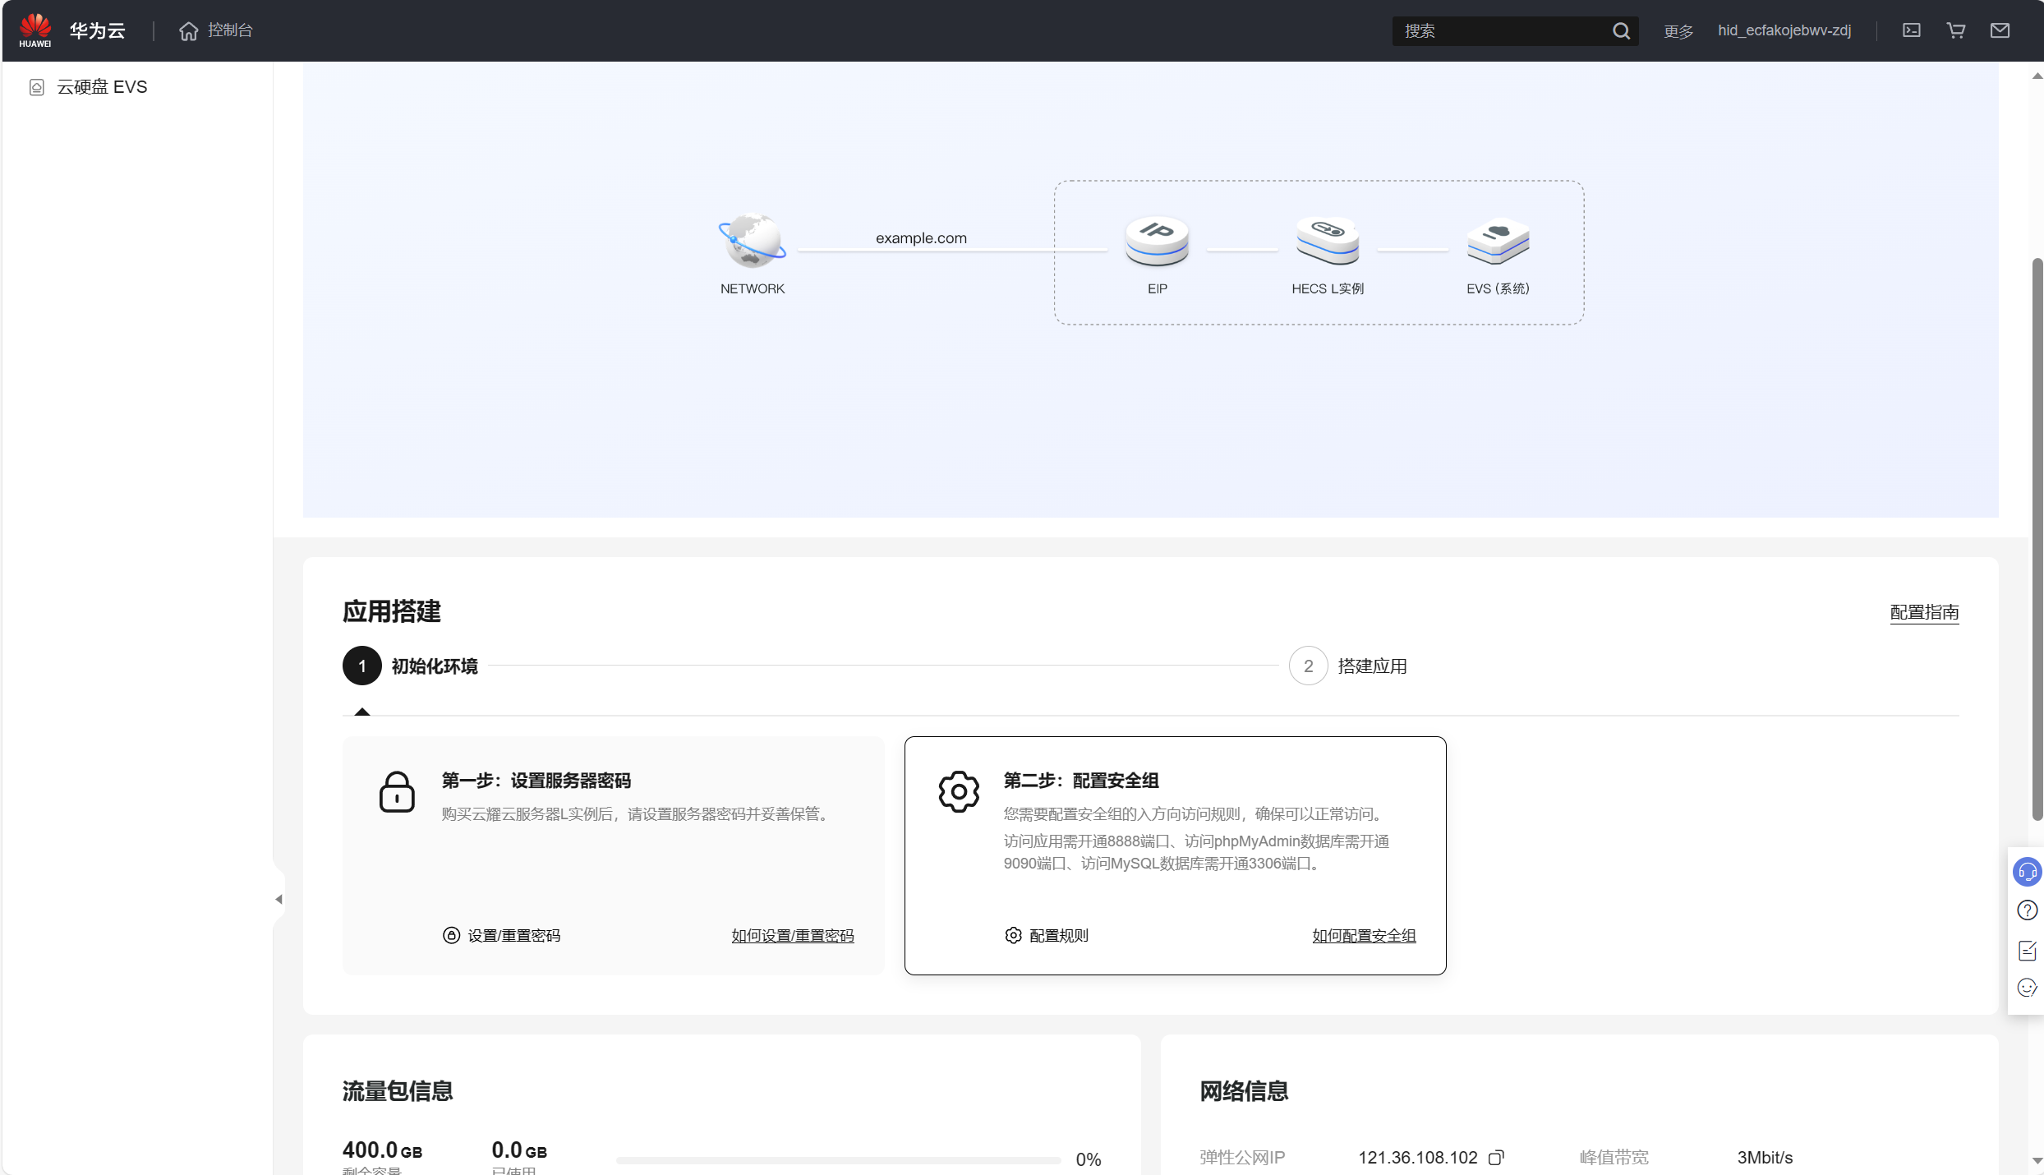Expand the 更多 menu
Screen dimensions: 2044x1175
click(1678, 31)
